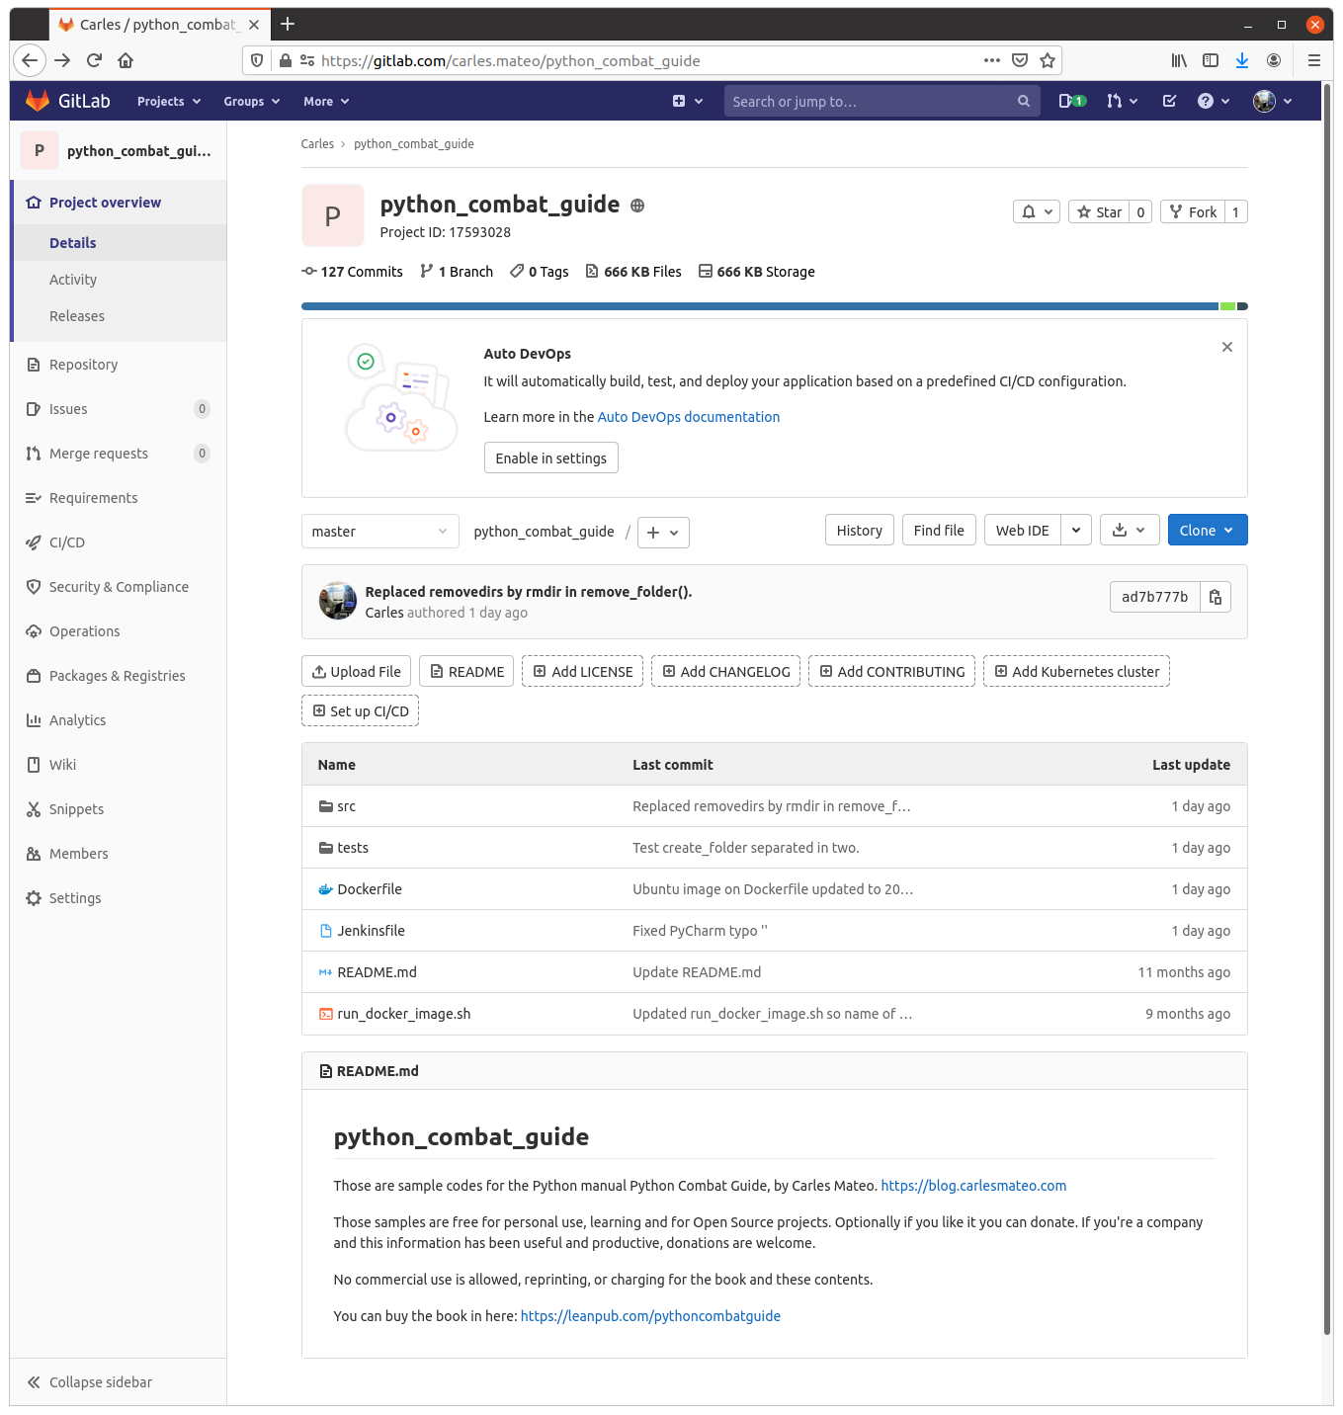Image resolution: width=1343 pixels, height=1415 pixels.
Task: Open the Dockerfile file
Action: pos(370,889)
